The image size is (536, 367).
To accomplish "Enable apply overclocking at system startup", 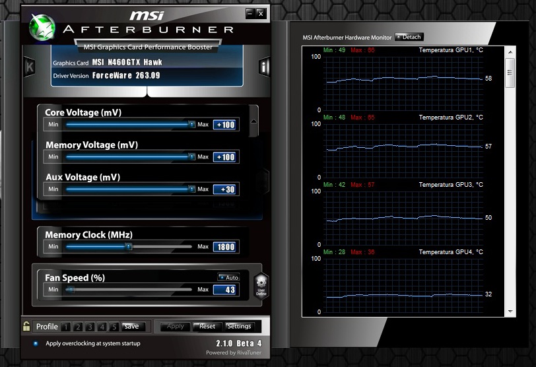I will (x=36, y=343).
